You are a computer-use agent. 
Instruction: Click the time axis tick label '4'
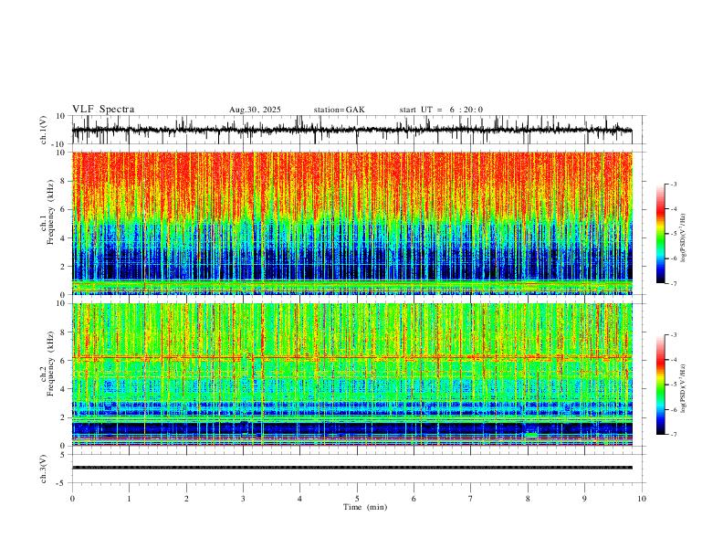click(299, 499)
